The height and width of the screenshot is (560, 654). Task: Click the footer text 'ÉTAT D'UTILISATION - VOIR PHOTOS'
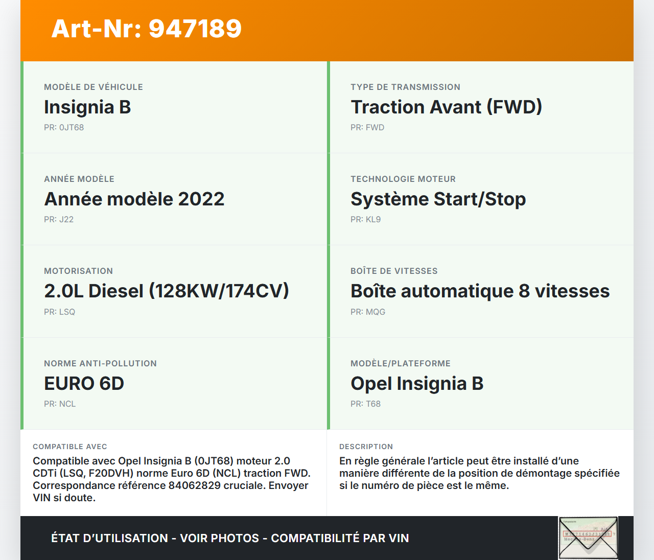click(x=155, y=539)
